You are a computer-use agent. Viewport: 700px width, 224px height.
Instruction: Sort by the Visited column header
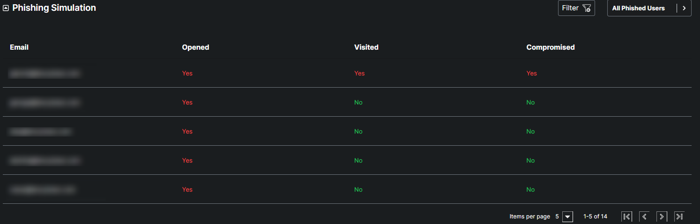tap(366, 47)
